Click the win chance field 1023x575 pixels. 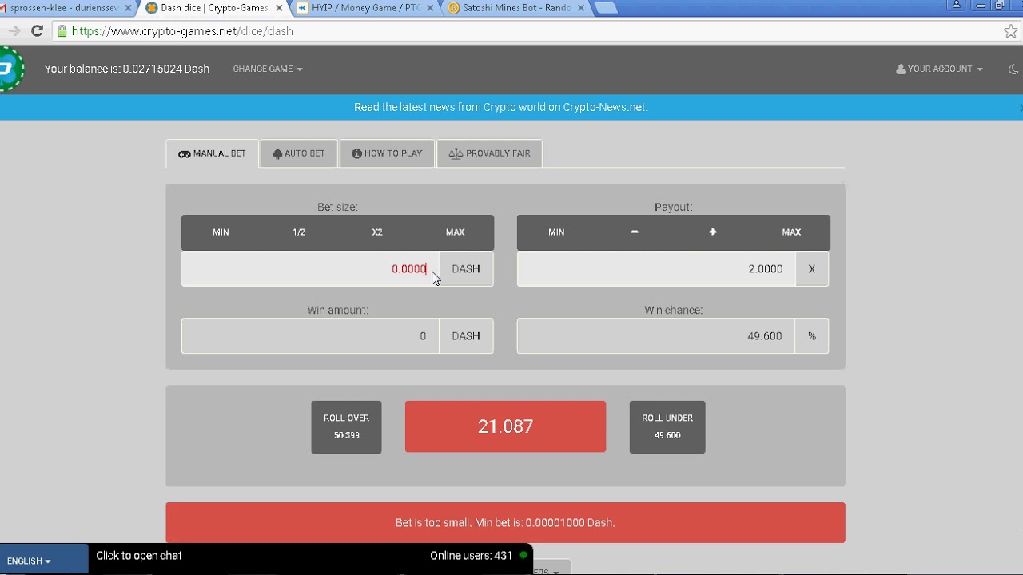pos(656,336)
